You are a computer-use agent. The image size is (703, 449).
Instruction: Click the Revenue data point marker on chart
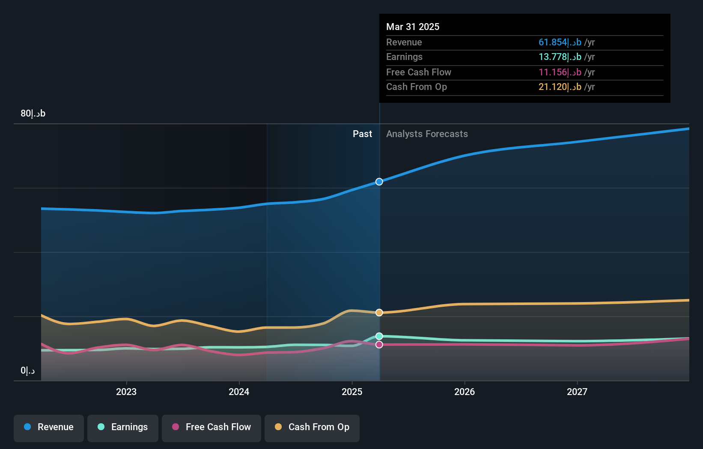pos(378,182)
